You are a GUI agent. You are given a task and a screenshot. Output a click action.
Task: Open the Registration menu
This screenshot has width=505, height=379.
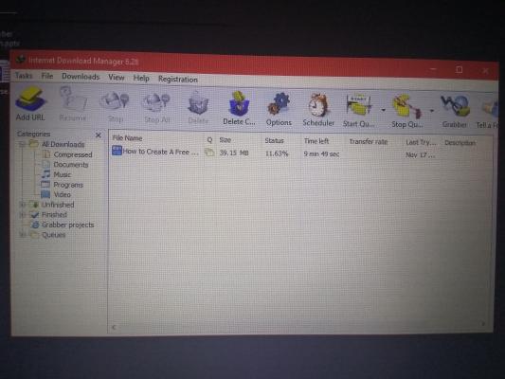(178, 80)
